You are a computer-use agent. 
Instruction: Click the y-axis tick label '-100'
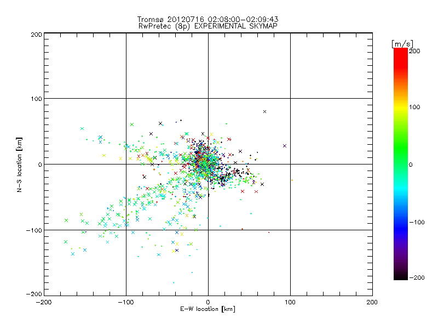(34, 230)
